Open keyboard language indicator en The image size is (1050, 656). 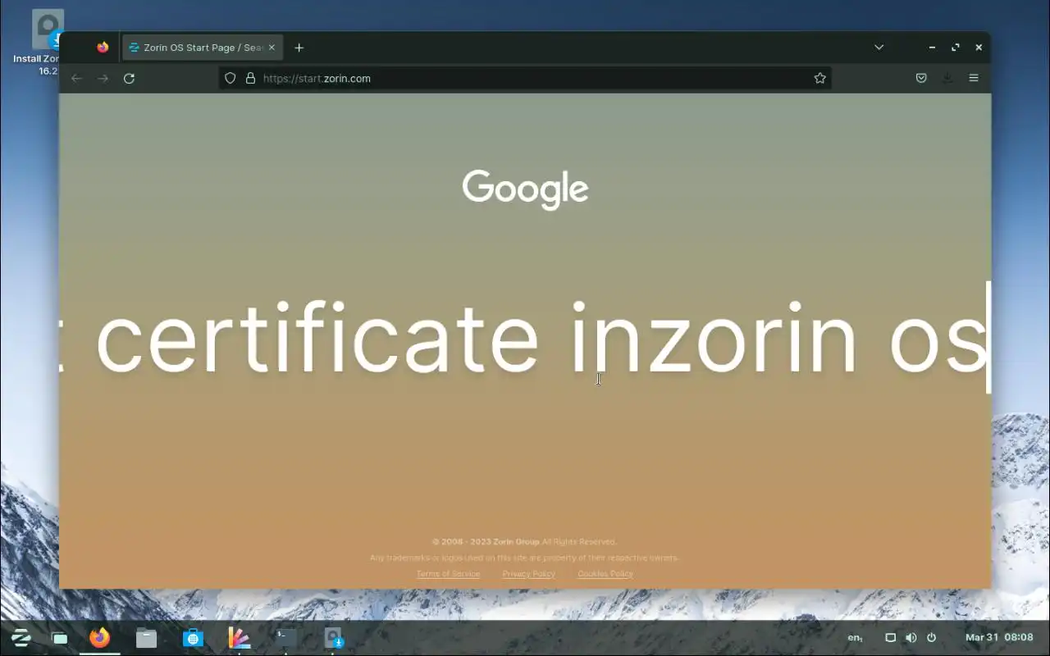tap(855, 638)
